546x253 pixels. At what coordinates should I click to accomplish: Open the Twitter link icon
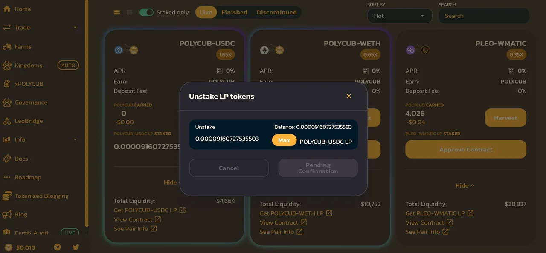point(76,247)
